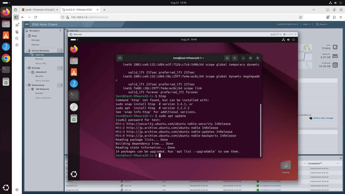The height and width of the screenshot is (194, 345).
Task: Open Help in the test-vm dock
Action: tap(74, 84)
